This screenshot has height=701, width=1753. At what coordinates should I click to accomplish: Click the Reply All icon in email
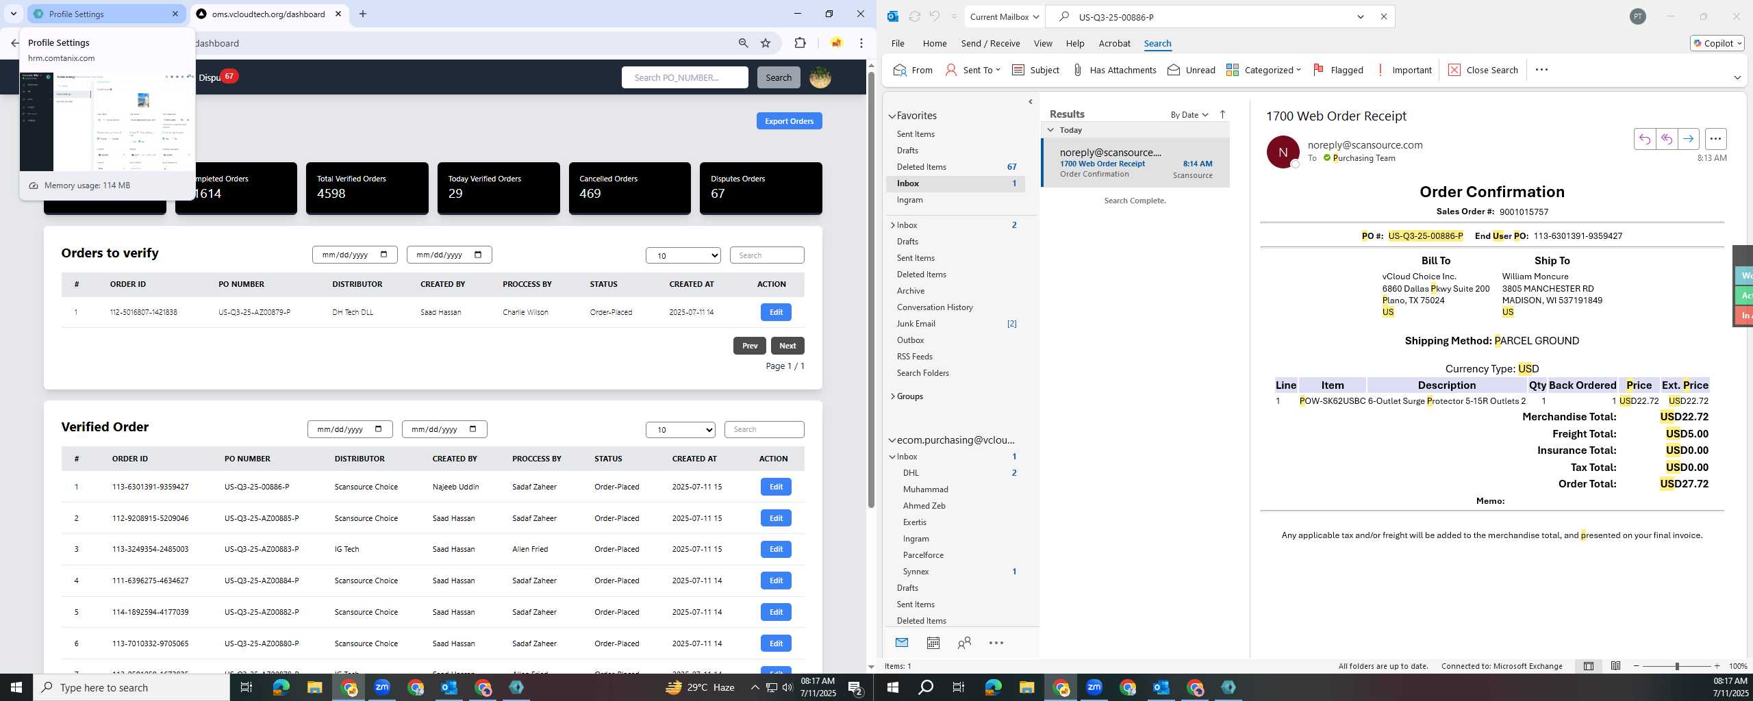[1666, 139]
